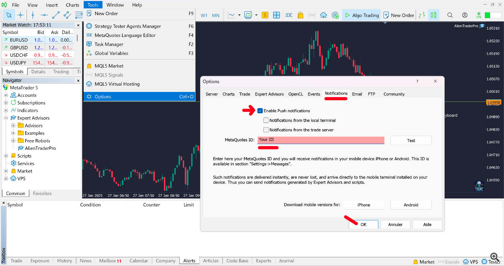Click the tile windows grid icon
The width and height of the screenshot is (504, 266).
coord(277,15)
